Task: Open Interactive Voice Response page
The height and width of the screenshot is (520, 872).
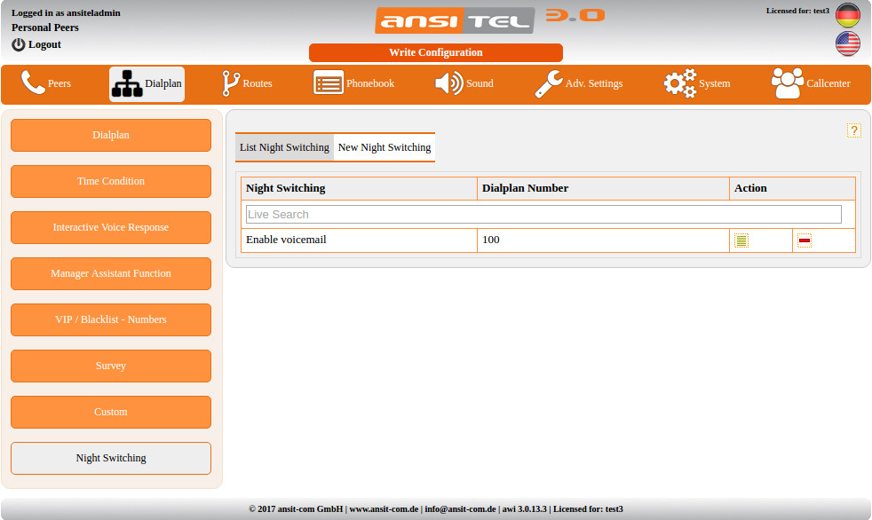Action: (x=111, y=227)
